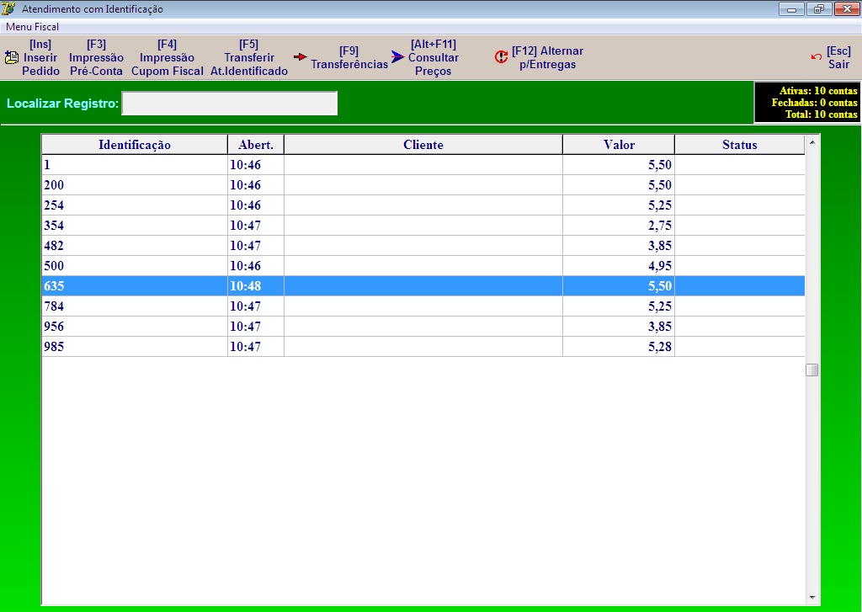Screen dimensions: 862x612
Task: Click the scrollbar up arrow of table
Action: 812,142
